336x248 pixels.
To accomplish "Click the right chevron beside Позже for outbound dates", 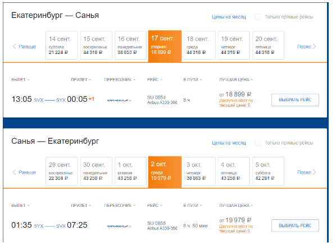I will pos(314,46).
